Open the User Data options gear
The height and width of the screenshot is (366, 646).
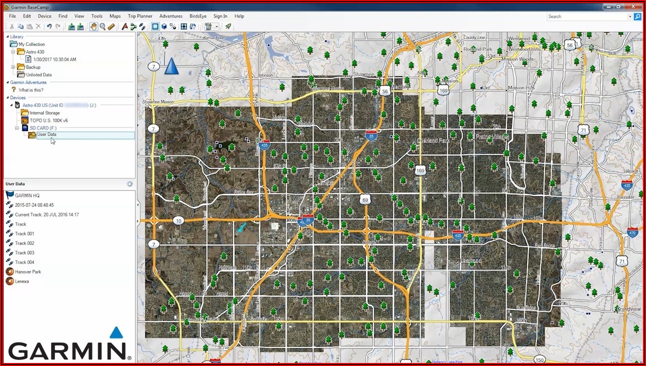coord(129,184)
